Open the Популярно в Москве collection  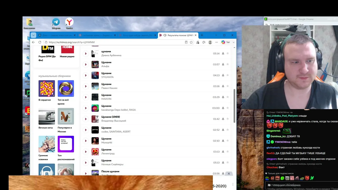tap(66, 116)
